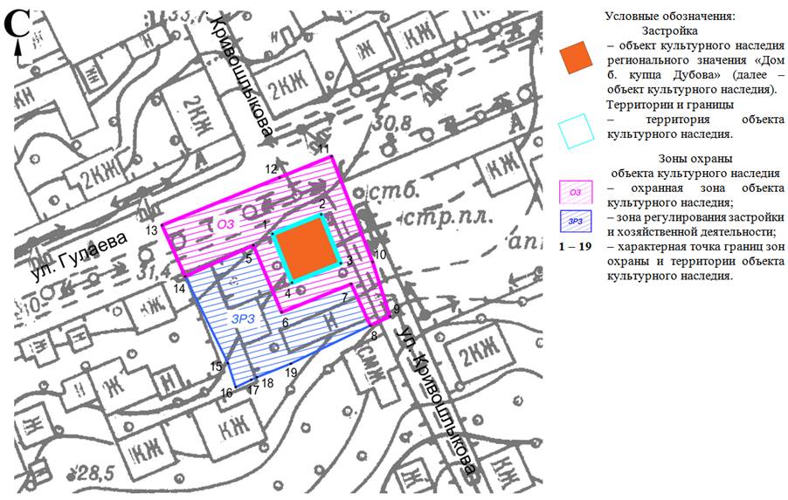The image size is (788, 500).
Task: Select boundary point 13 on the map
Action: coord(152,229)
